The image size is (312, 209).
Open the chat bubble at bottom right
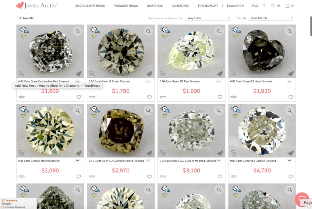tap(302, 199)
